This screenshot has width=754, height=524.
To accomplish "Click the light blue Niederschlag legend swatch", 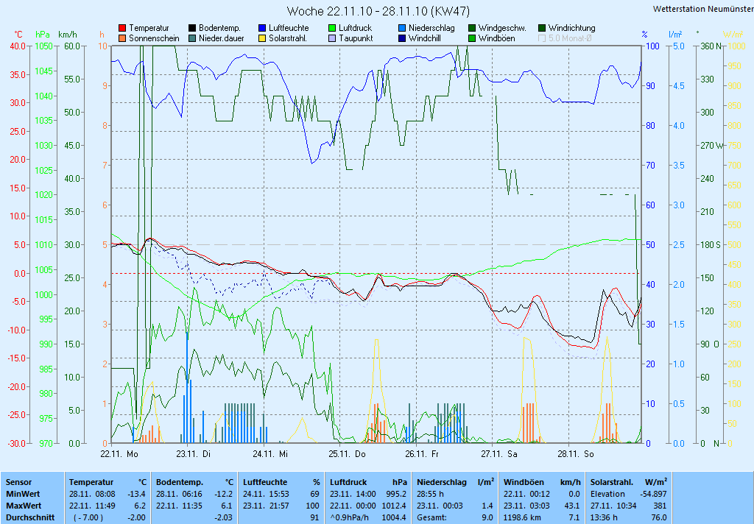I will coord(402,28).
